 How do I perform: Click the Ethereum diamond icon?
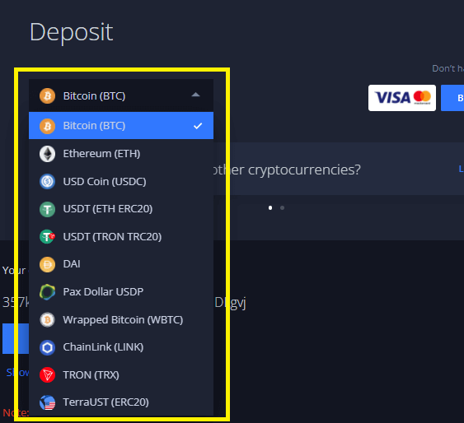[x=47, y=154]
